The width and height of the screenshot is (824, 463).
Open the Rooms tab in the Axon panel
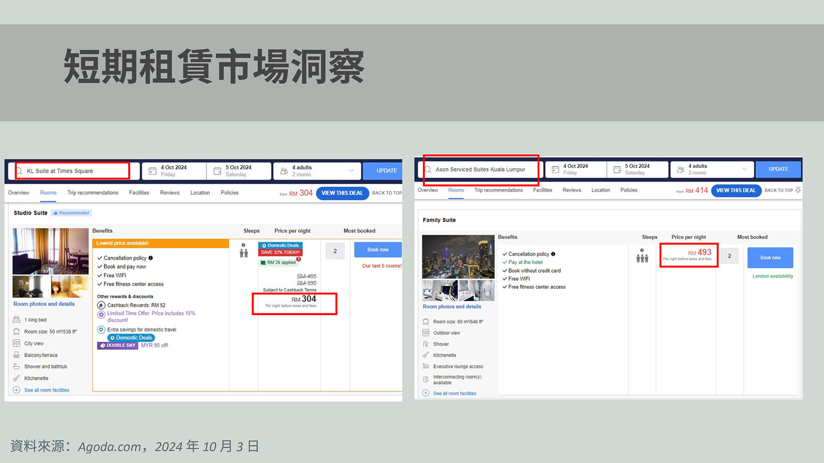coord(456,190)
